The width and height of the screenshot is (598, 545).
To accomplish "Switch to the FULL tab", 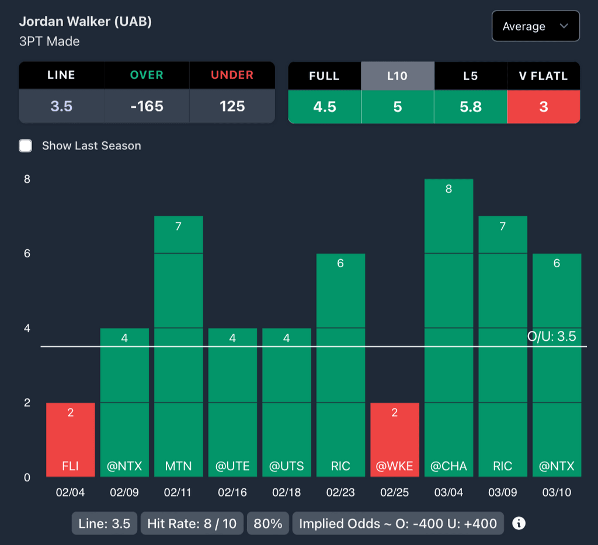I will (x=325, y=76).
